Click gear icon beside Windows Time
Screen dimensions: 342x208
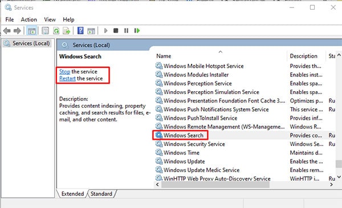coord(159,153)
